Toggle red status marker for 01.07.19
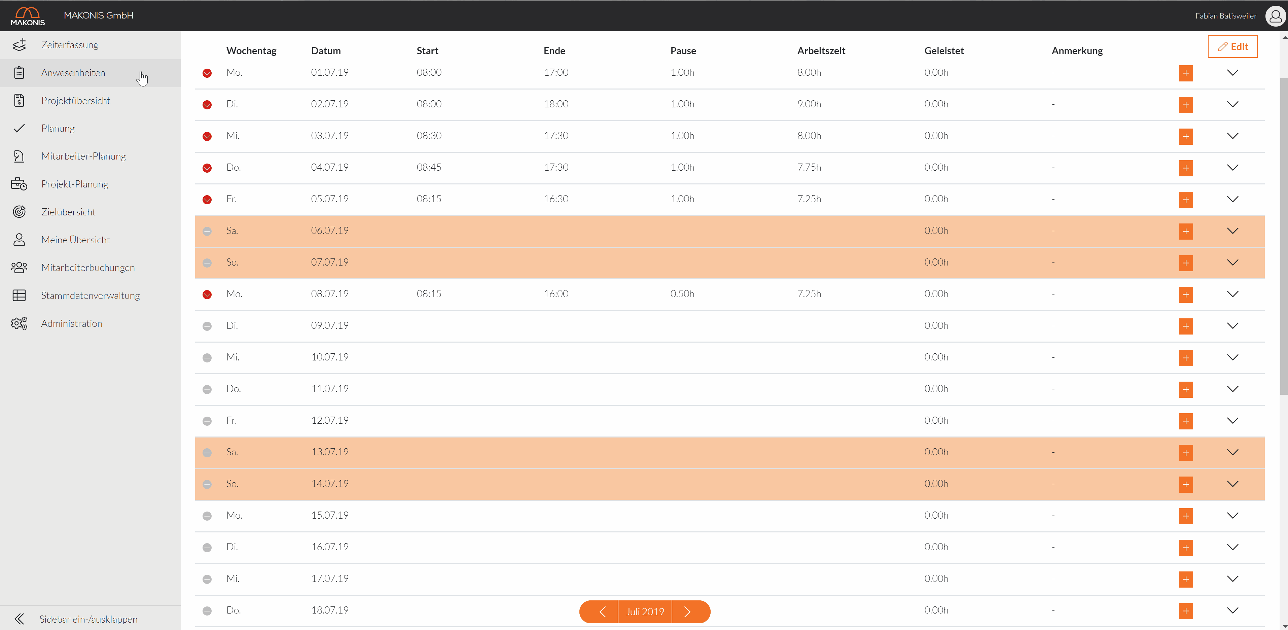Image resolution: width=1288 pixels, height=630 pixels. [207, 73]
